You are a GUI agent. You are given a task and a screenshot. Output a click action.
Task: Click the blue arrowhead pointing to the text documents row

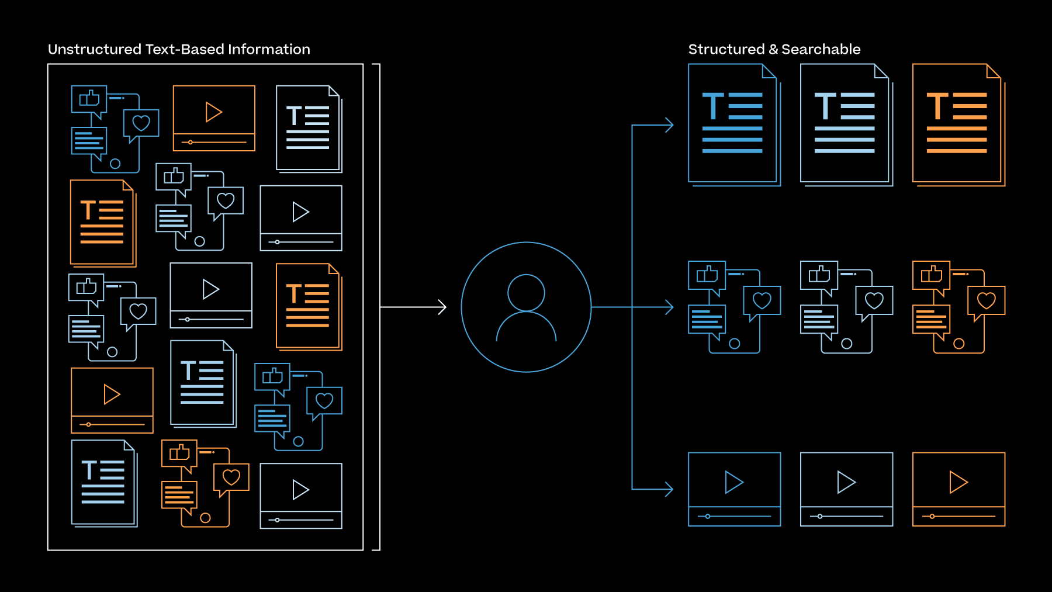coord(669,124)
